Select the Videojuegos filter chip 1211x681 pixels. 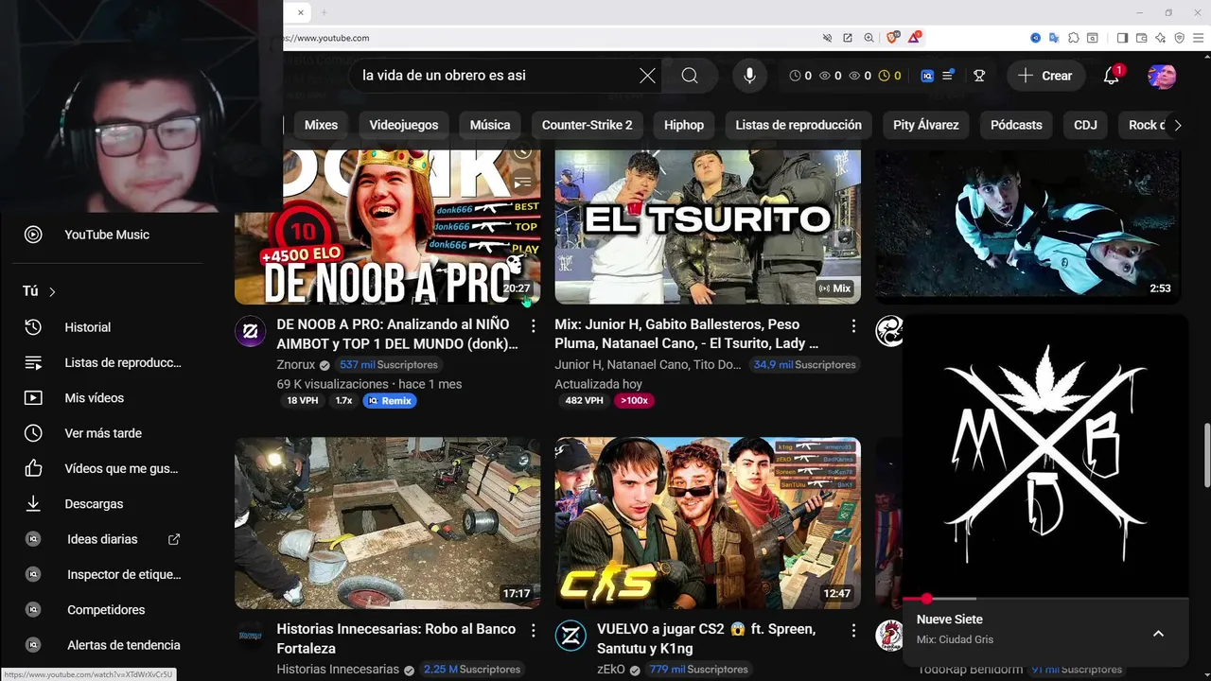pos(404,125)
